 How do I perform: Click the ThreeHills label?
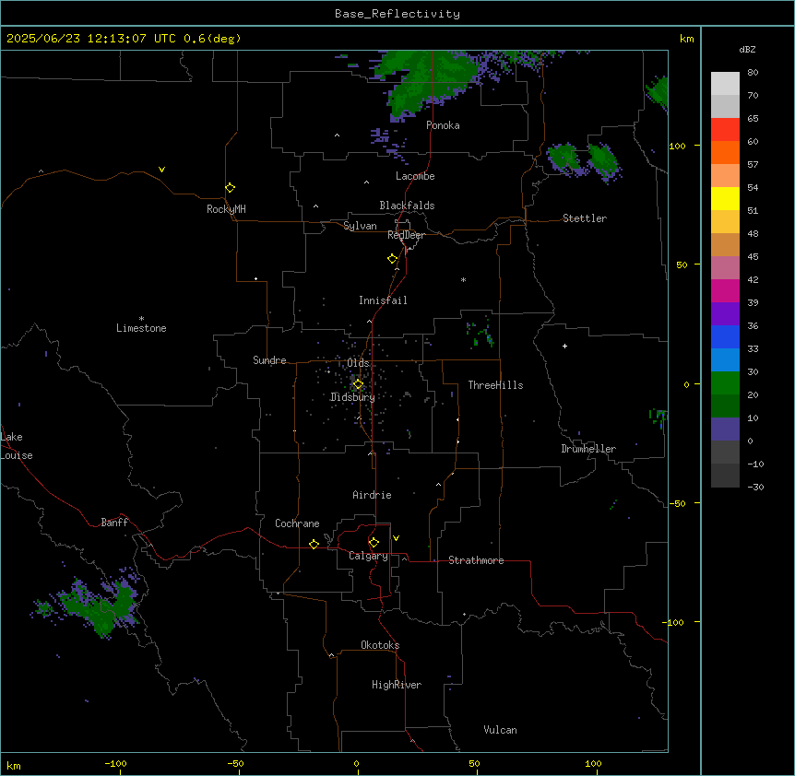pyautogui.click(x=495, y=385)
